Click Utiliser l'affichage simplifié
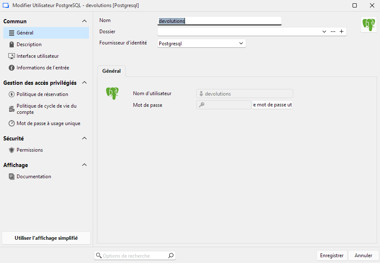Viewport: 380px width, 263px height. point(46,238)
